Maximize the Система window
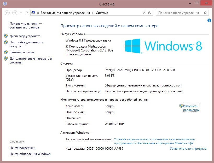The height and width of the screenshot is (163, 214). click(x=197, y=3)
